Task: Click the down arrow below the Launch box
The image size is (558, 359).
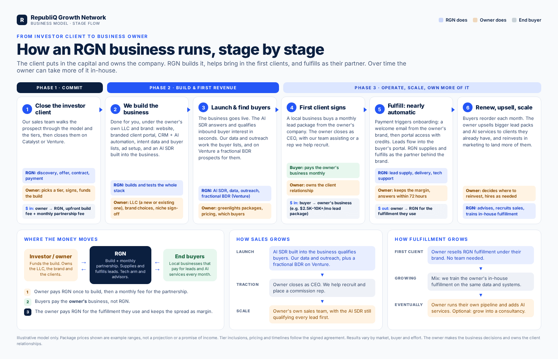Action: (x=322, y=275)
